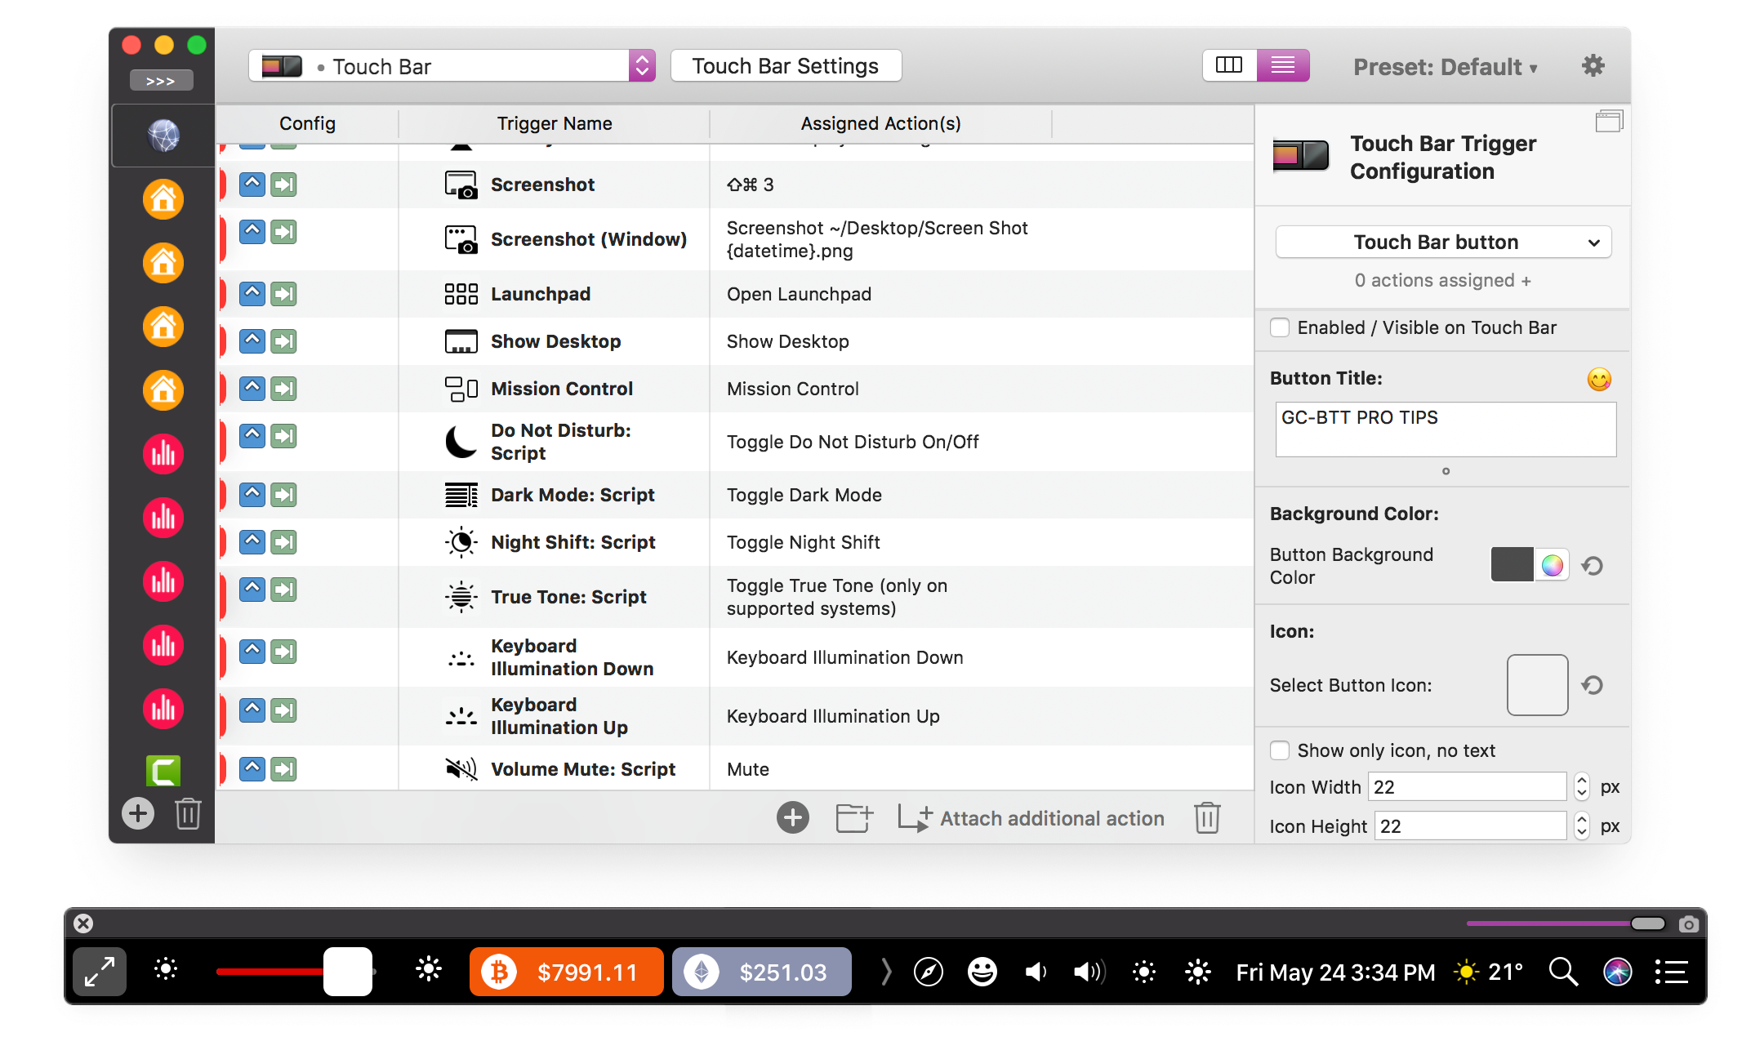Click the trash icon next to Attach additional action

tap(1206, 817)
